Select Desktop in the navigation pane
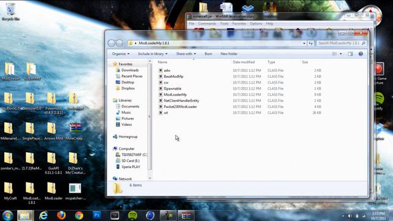393x221 pixels. pyautogui.click(x=128, y=82)
